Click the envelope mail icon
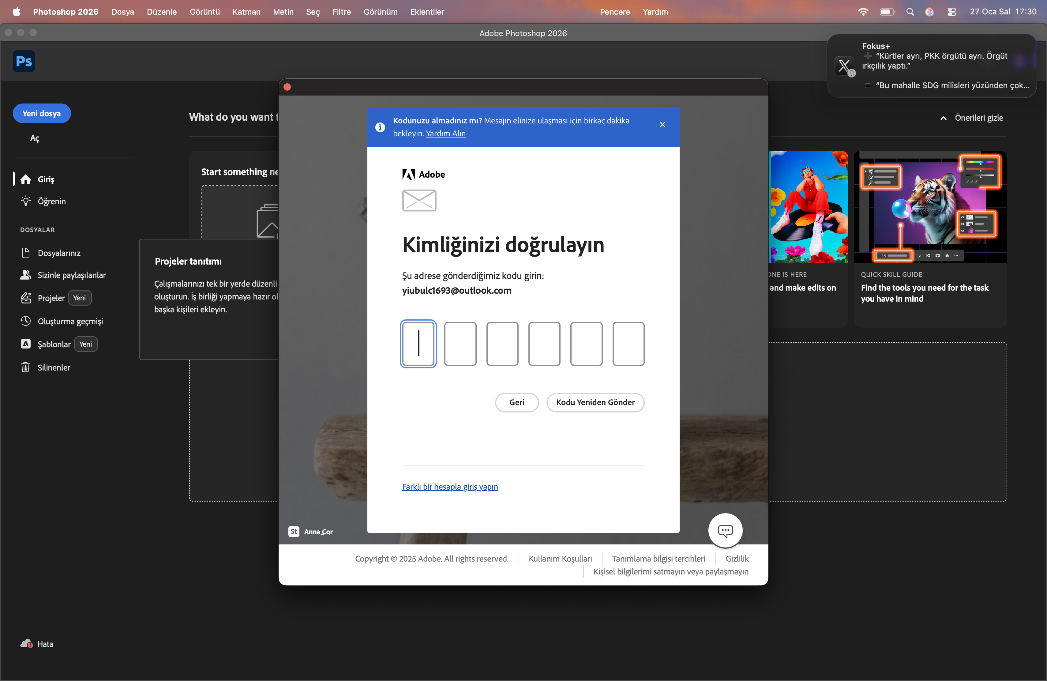1047x681 pixels. point(419,201)
